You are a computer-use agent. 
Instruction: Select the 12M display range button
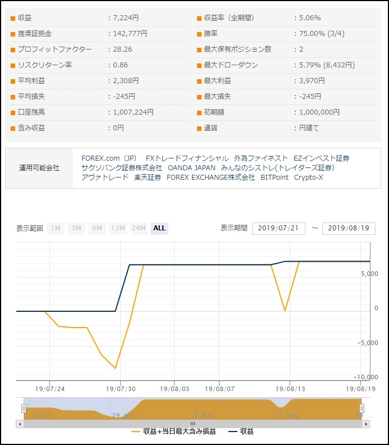pyautogui.click(x=118, y=228)
